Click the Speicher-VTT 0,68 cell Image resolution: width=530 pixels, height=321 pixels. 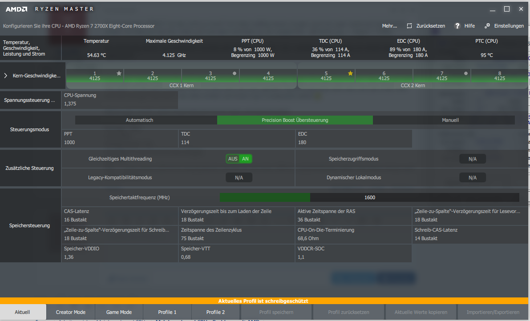(237, 253)
